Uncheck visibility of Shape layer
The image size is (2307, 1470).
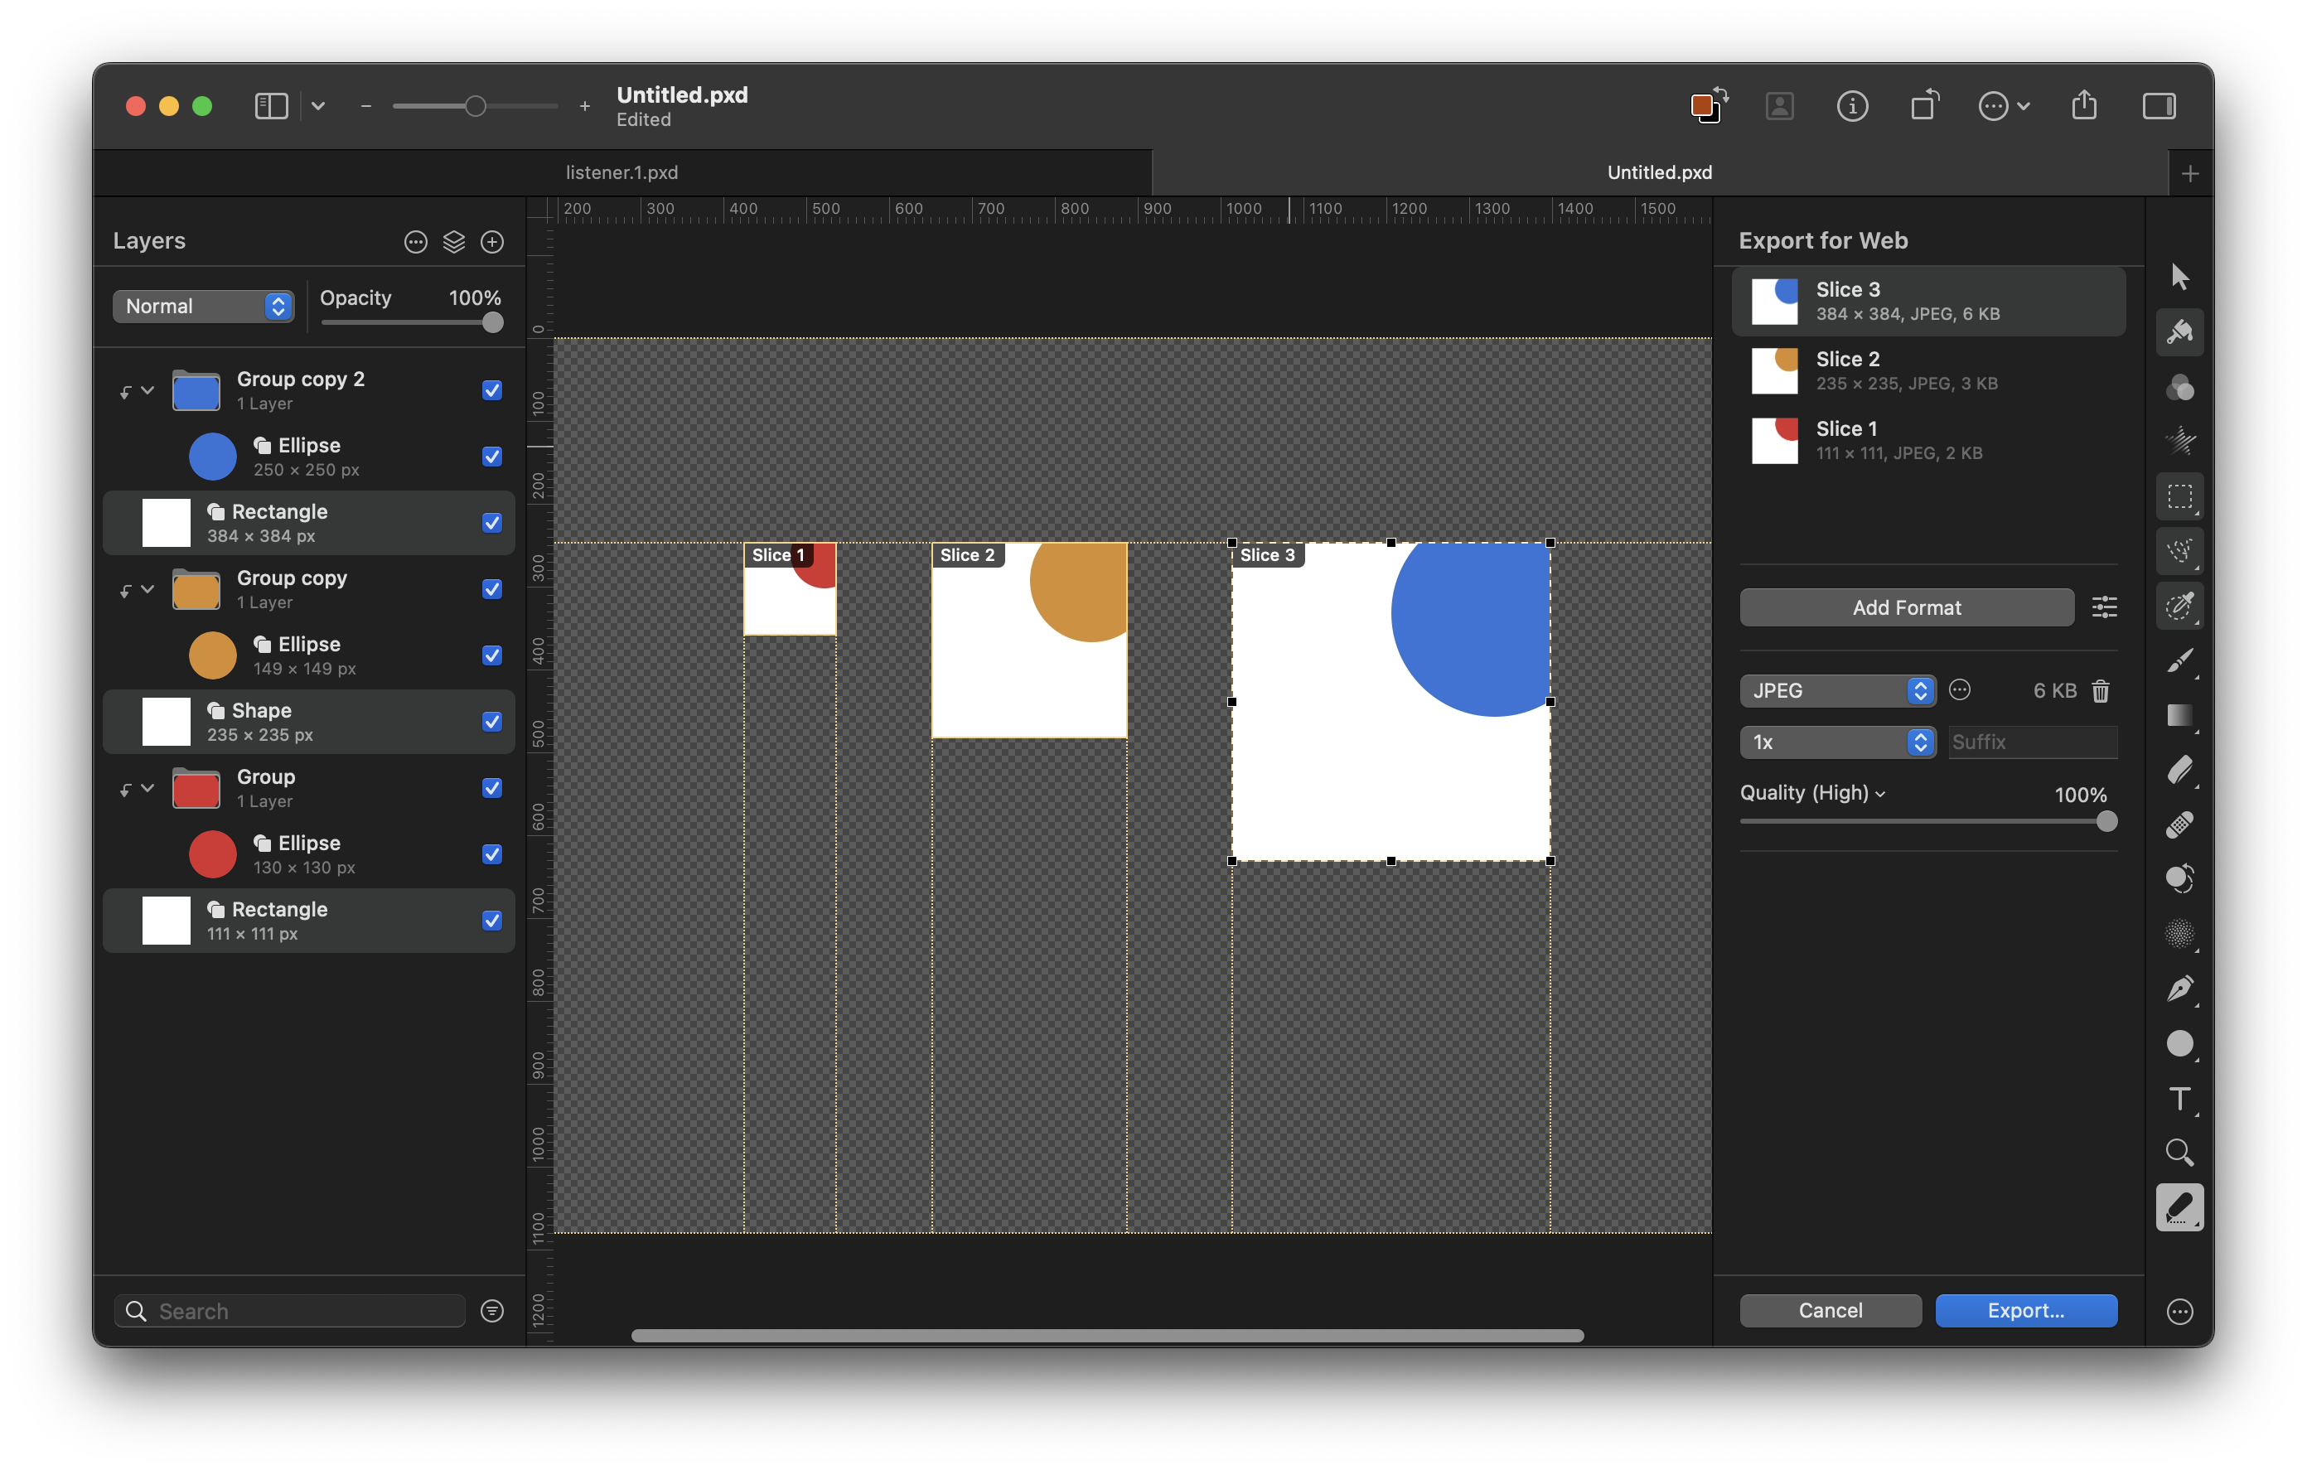(x=492, y=722)
